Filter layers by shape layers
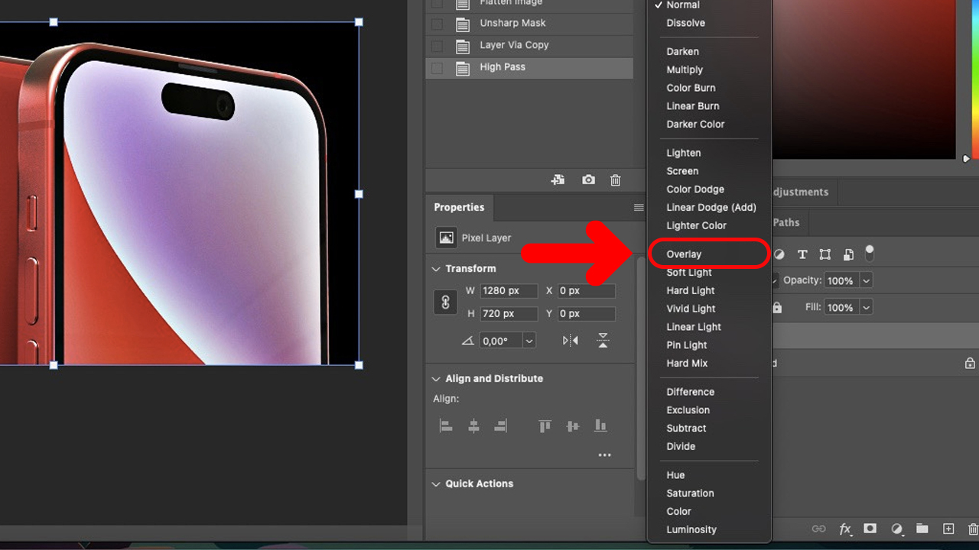Screen dimensions: 979x550 [825, 254]
